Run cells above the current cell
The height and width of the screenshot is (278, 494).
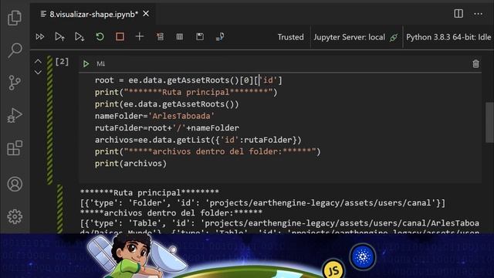[x=60, y=37]
